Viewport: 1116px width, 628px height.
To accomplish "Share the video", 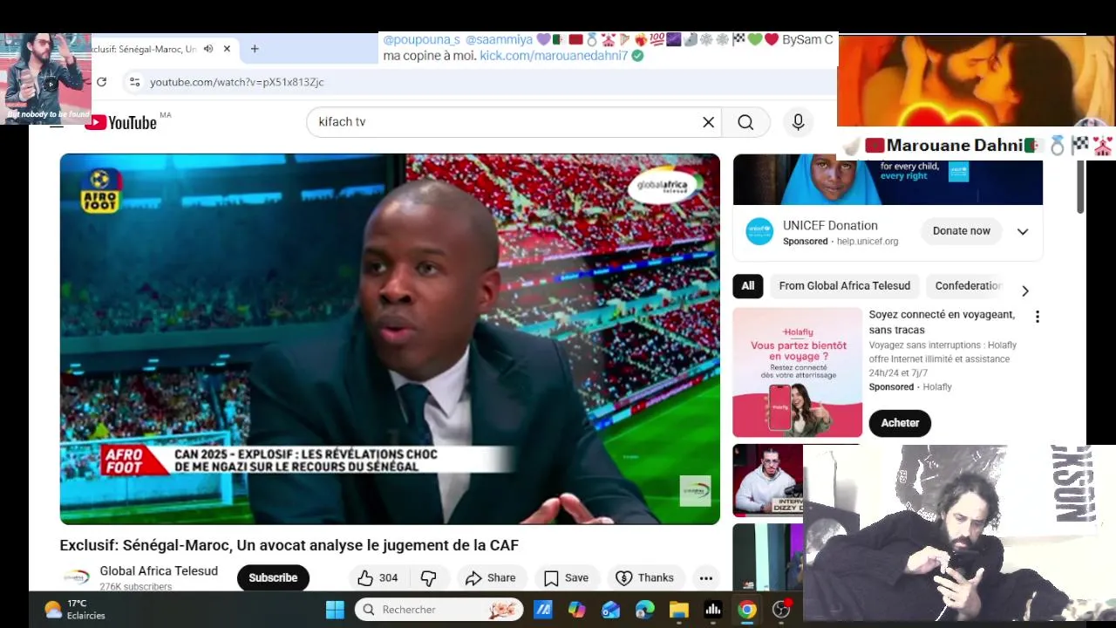I will (x=490, y=577).
